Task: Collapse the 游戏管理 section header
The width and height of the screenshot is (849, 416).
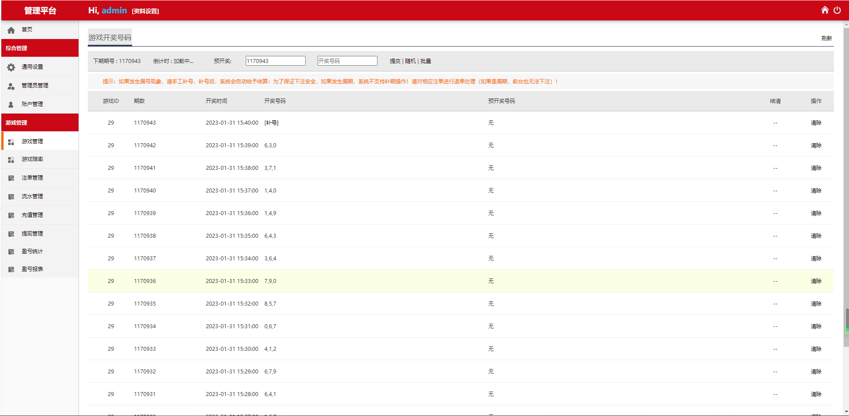Action: pos(40,122)
